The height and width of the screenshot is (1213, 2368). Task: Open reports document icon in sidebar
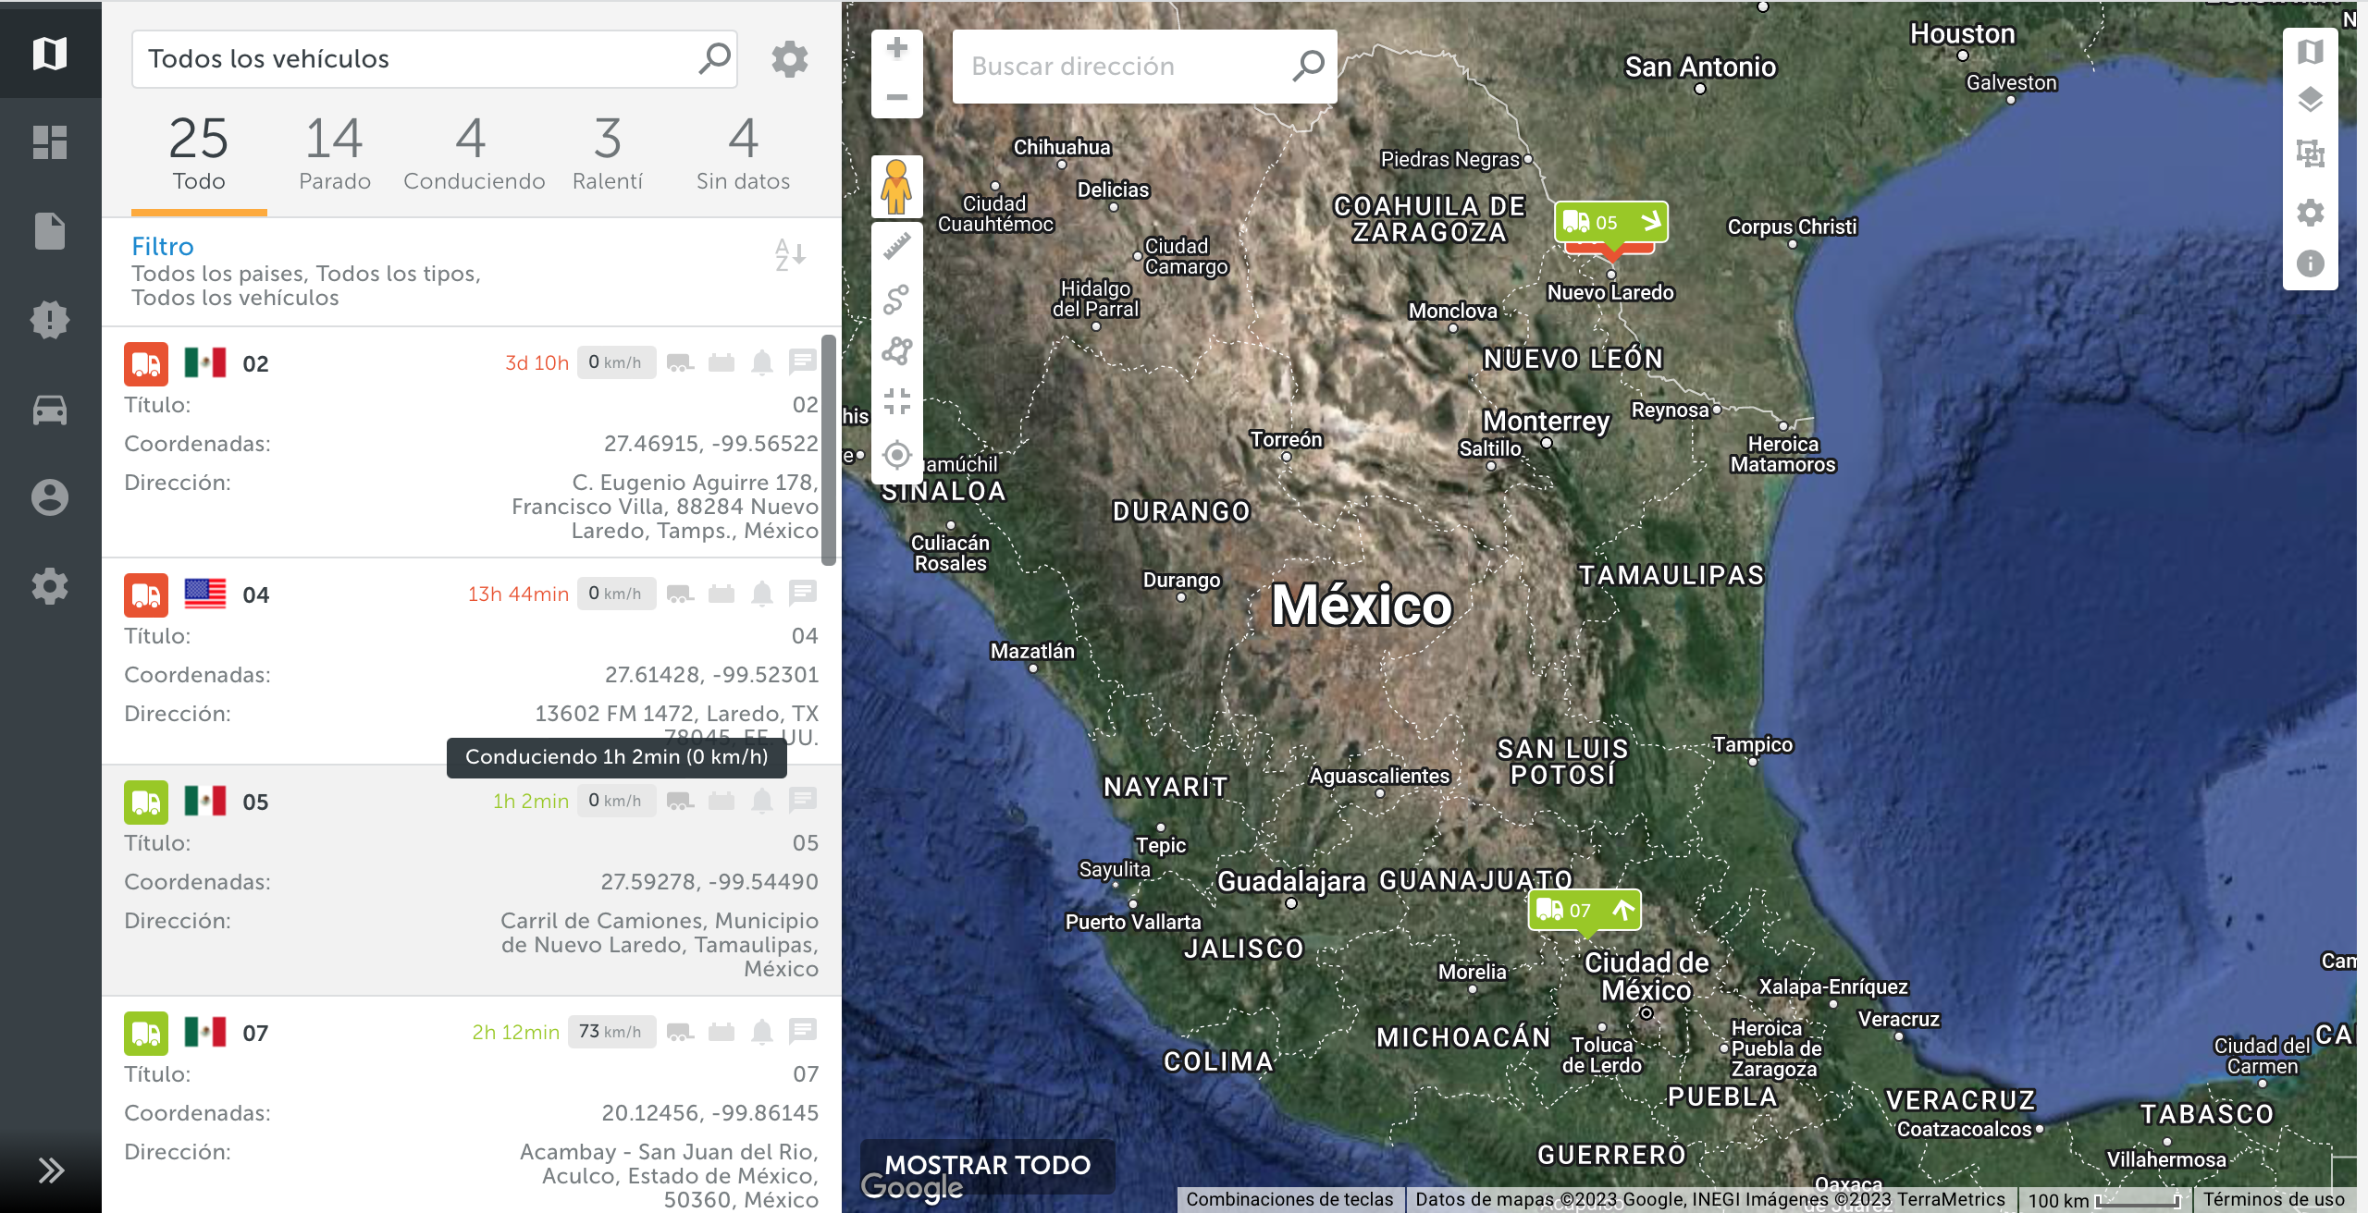pos(50,231)
